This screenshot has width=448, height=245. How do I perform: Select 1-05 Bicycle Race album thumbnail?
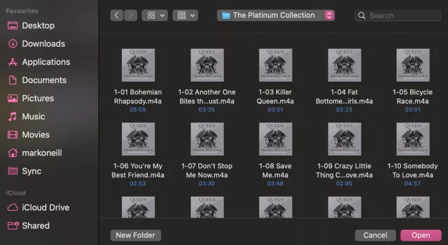coord(413,65)
